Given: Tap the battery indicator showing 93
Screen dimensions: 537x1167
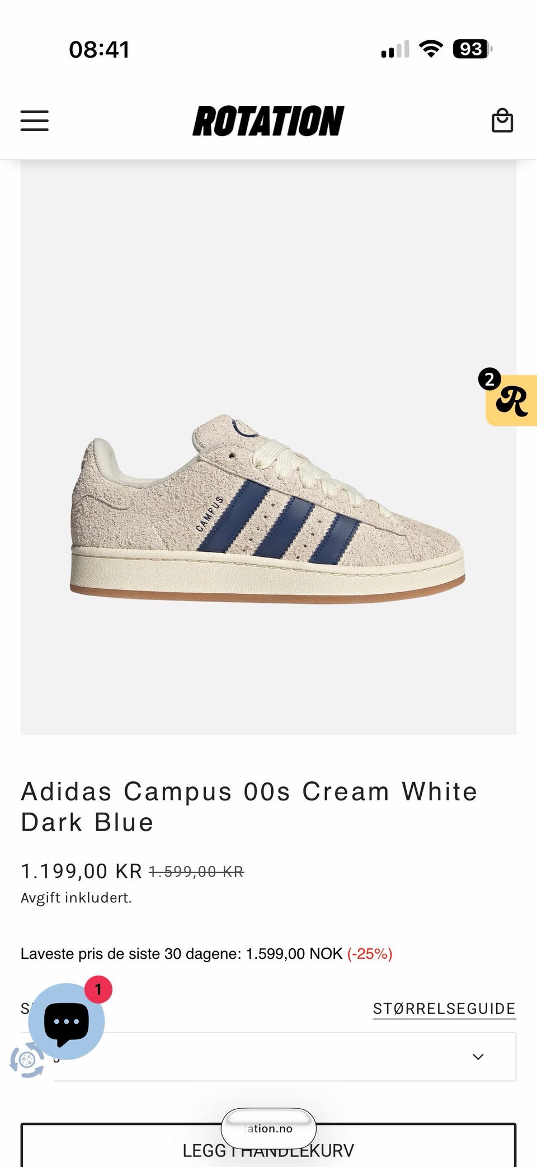Looking at the screenshot, I should pyautogui.click(x=473, y=49).
